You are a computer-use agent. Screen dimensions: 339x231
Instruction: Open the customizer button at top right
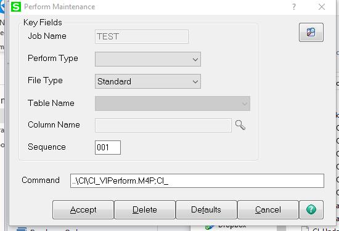(x=311, y=33)
